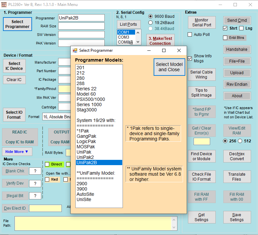Click the PL2260+ main window app icon

[4, 5]
